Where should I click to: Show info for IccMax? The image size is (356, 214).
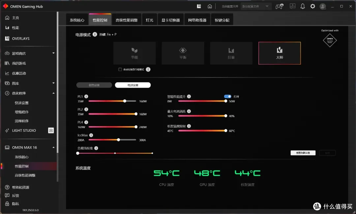pyautogui.click(x=91, y=135)
